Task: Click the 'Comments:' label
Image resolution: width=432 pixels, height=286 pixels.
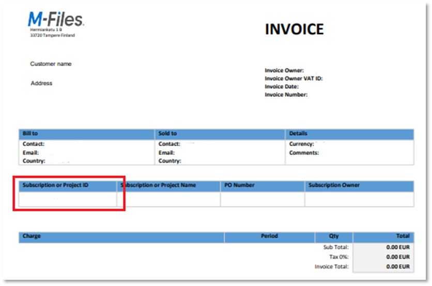Action: coord(304,153)
